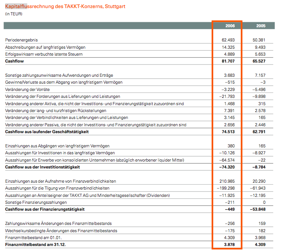Image resolution: width=282 pixels, height=251 pixels.
Task: Click the '(in TEUR)' unit label
Action: click(14, 14)
